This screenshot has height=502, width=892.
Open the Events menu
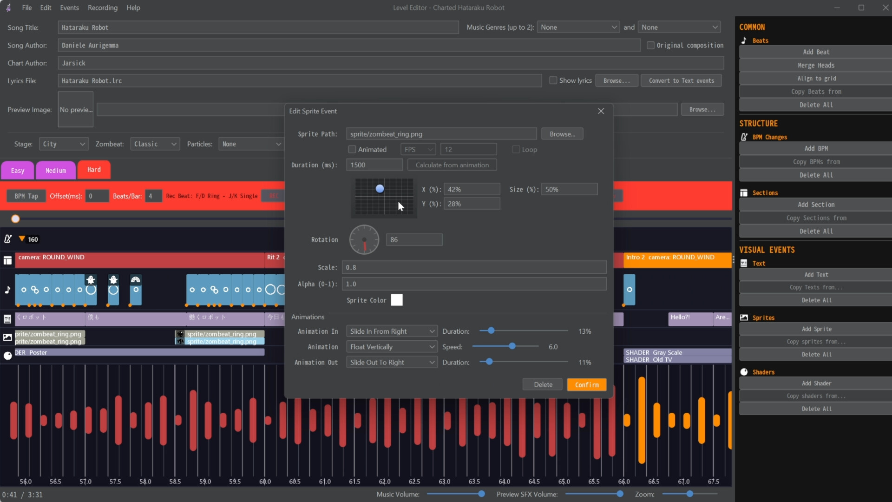click(69, 8)
